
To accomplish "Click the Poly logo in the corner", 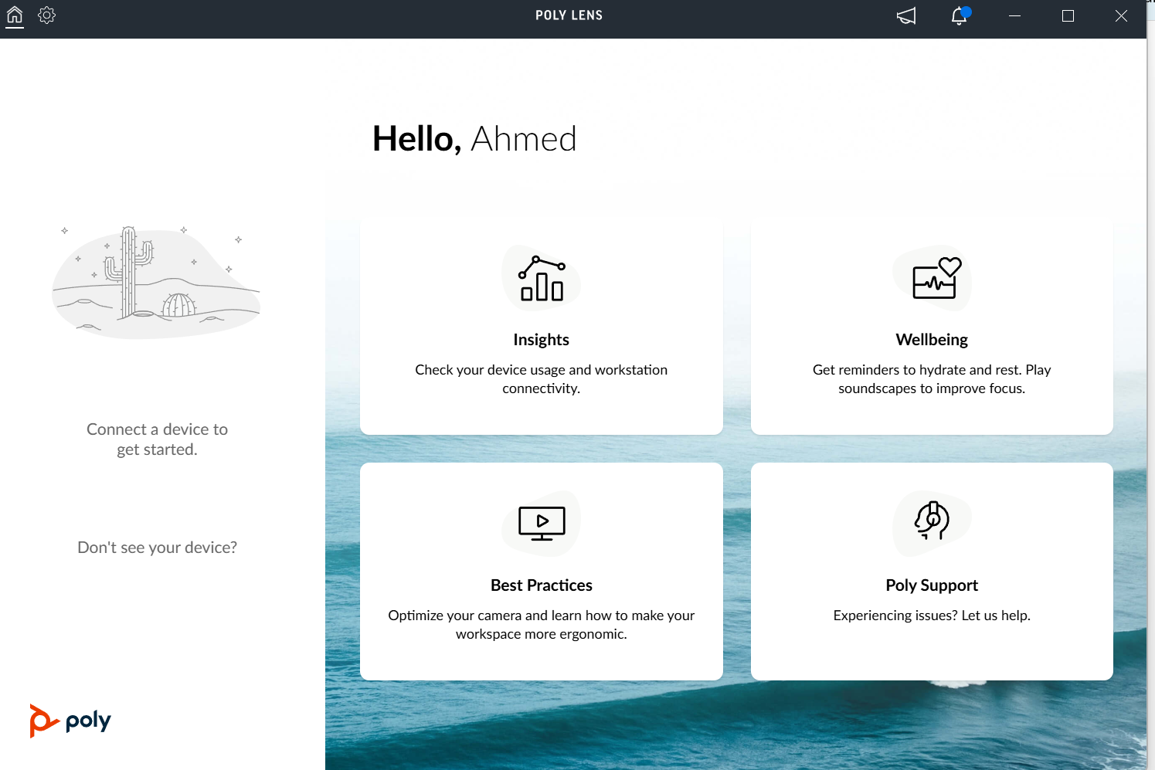I will (70, 720).
